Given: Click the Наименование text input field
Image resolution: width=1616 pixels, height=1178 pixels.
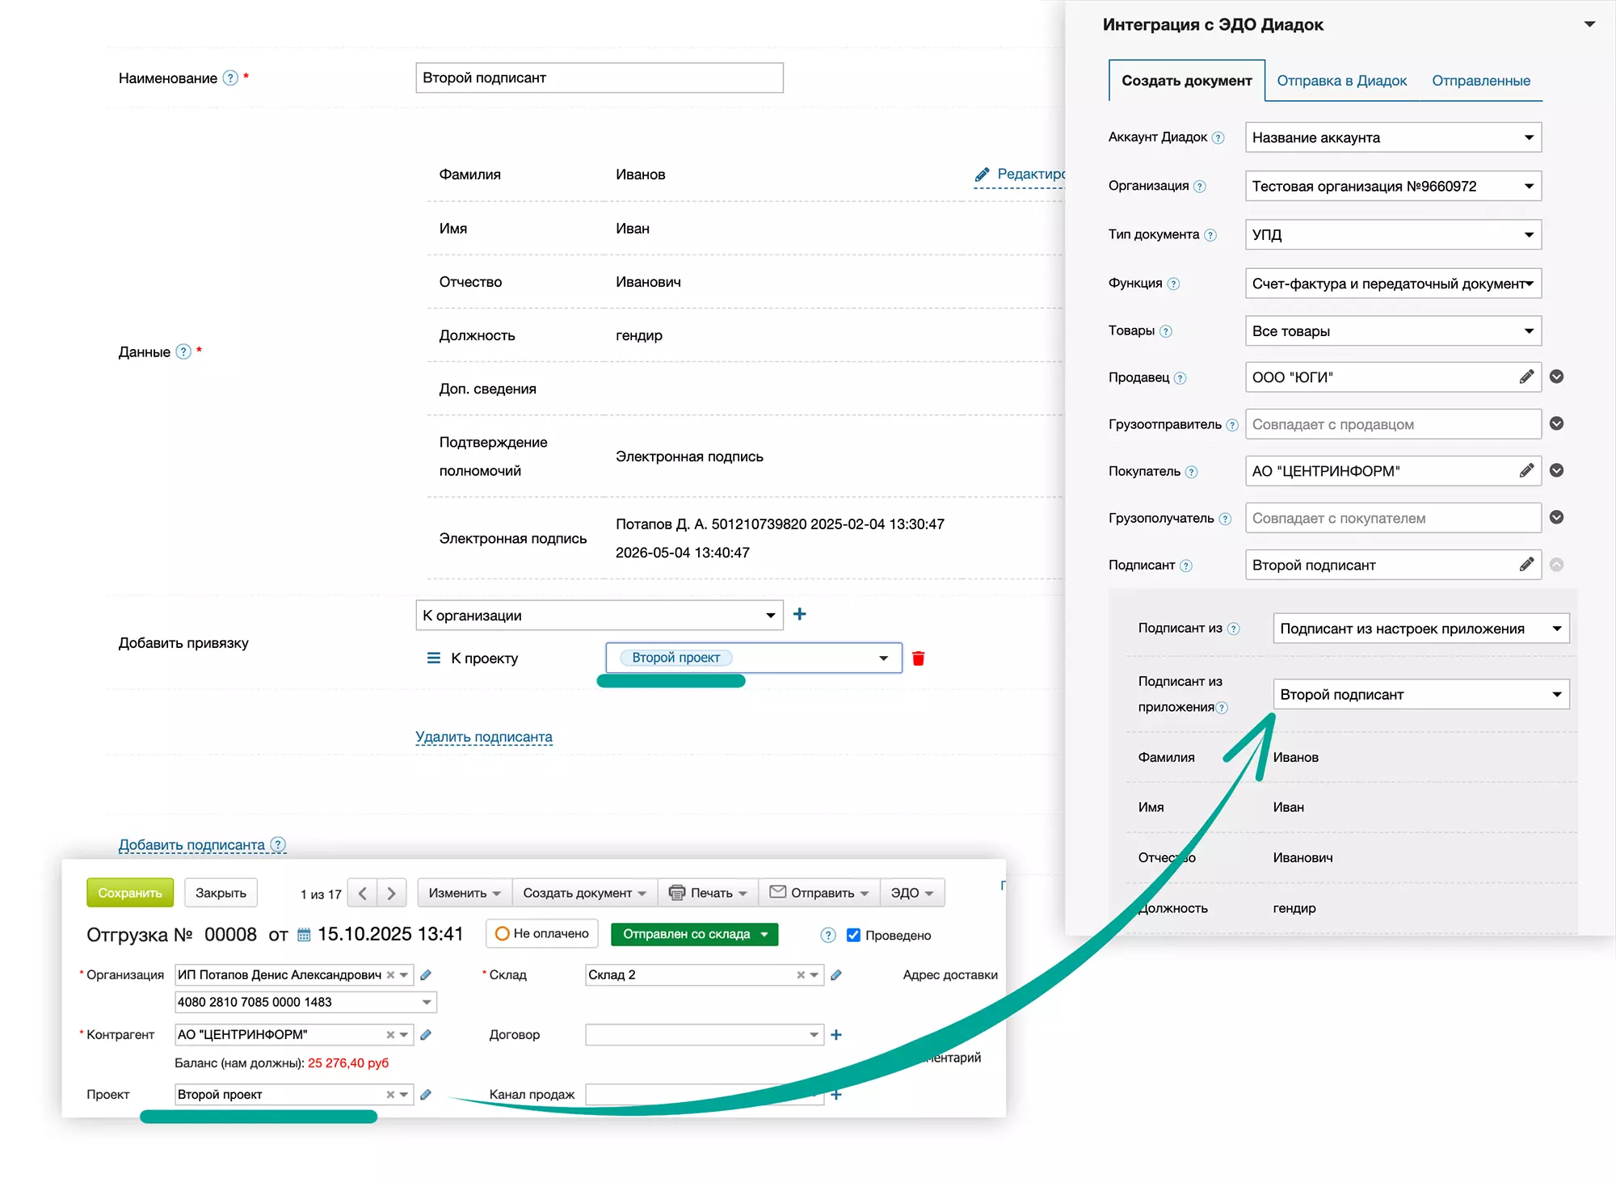Looking at the screenshot, I should pos(599,78).
